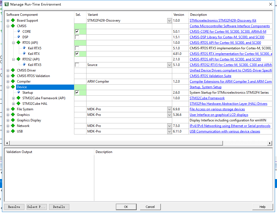This screenshot has width=277, height=214.
Task: Expand the CMSIS Driver node
Action: click(8, 70)
